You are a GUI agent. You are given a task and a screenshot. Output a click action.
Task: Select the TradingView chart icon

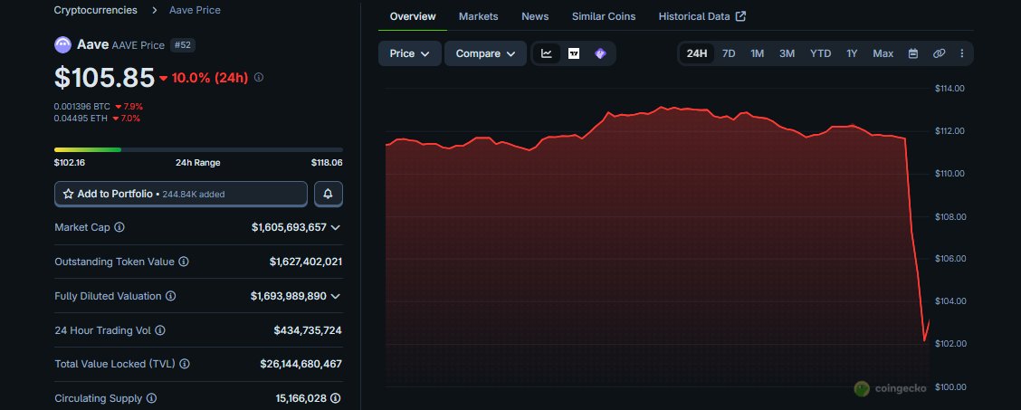click(x=574, y=53)
